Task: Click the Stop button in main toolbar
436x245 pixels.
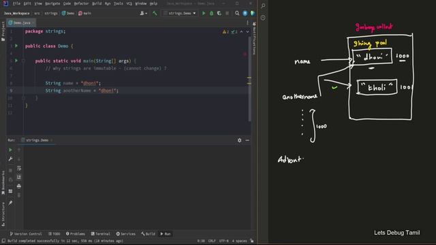Action: click(227, 13)
